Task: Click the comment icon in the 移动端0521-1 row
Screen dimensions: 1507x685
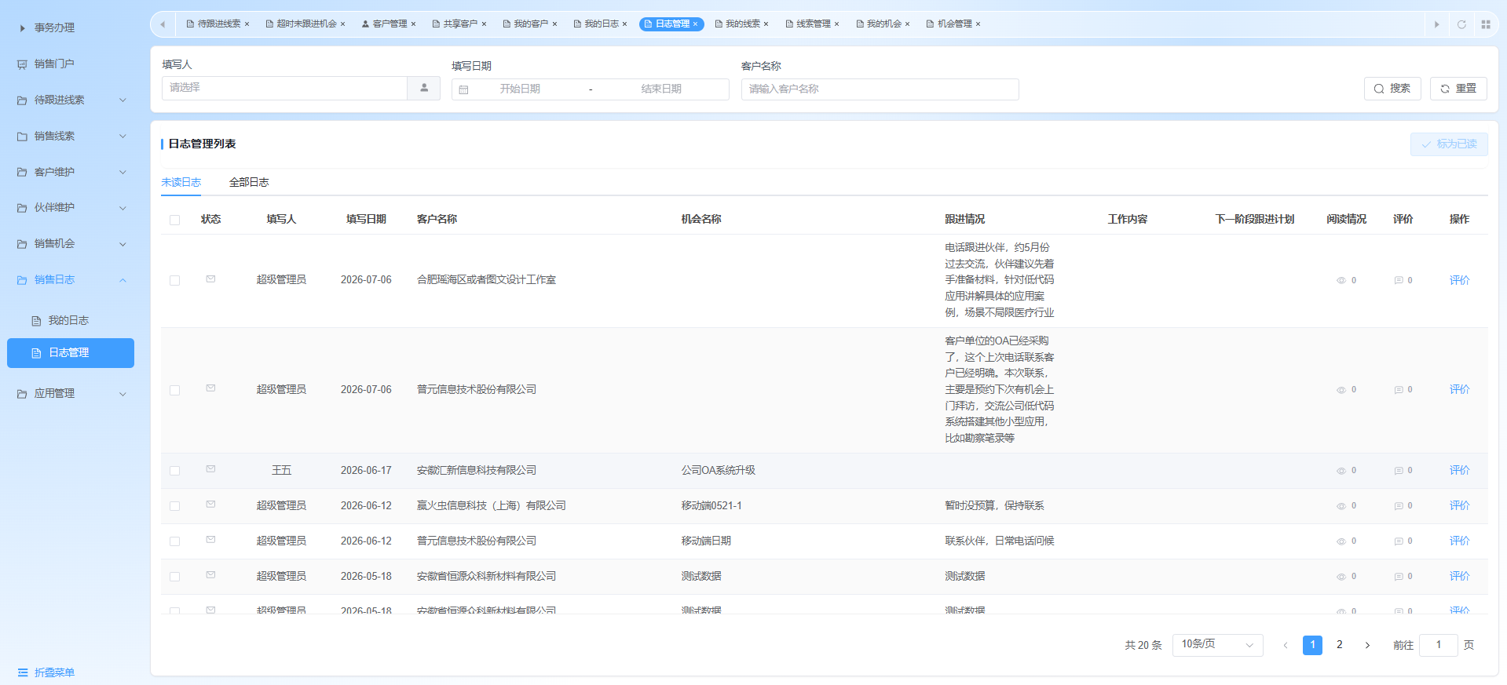Action: pyautogui.click(x=1399, y=506)
